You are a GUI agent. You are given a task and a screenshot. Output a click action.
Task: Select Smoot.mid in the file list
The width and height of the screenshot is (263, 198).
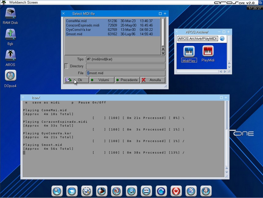point(74,34)
